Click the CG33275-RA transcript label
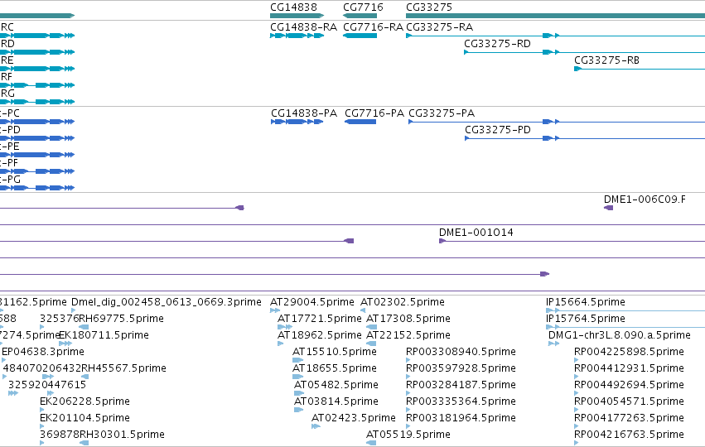Image resolution: width=705 pixels, height=447 pixels. pyautogui.click(x=439, y=27)
